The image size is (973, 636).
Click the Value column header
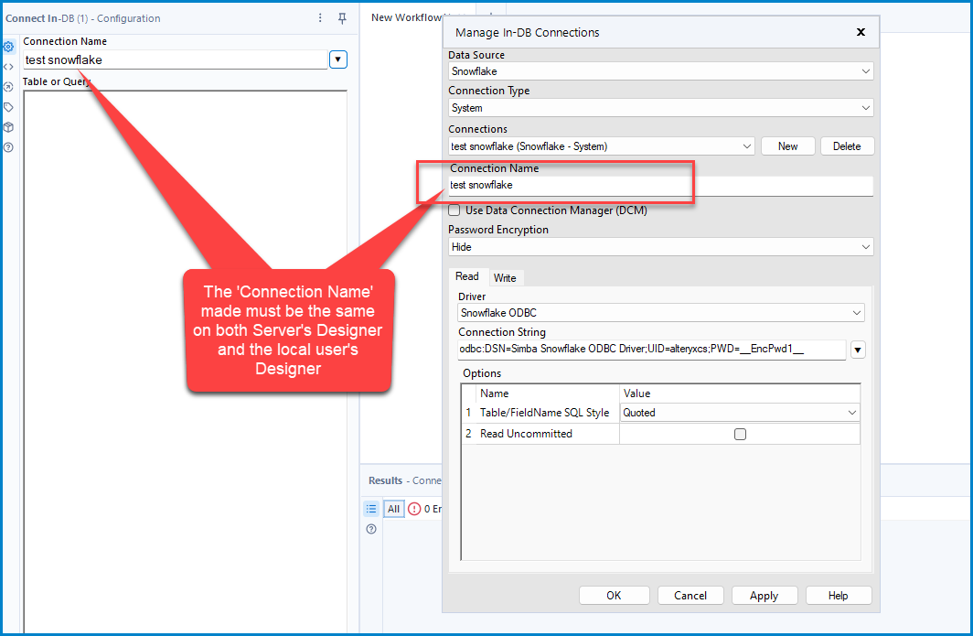(x=740, y=393)
